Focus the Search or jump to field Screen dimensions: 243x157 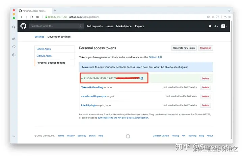(x=56, y=26)
